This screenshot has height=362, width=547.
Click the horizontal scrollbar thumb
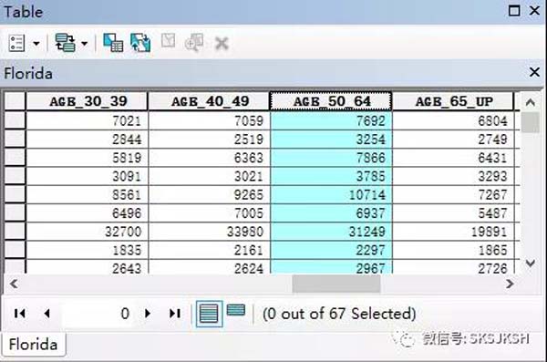coord(335,284)
